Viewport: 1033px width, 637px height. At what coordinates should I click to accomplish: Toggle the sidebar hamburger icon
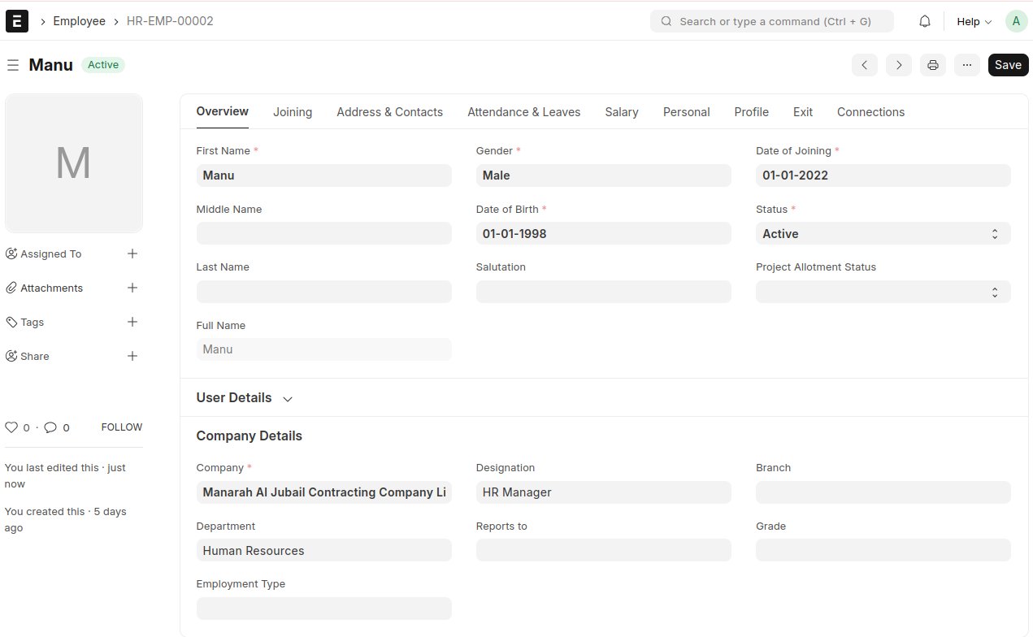pyautogui.click(x=13, y=65)
